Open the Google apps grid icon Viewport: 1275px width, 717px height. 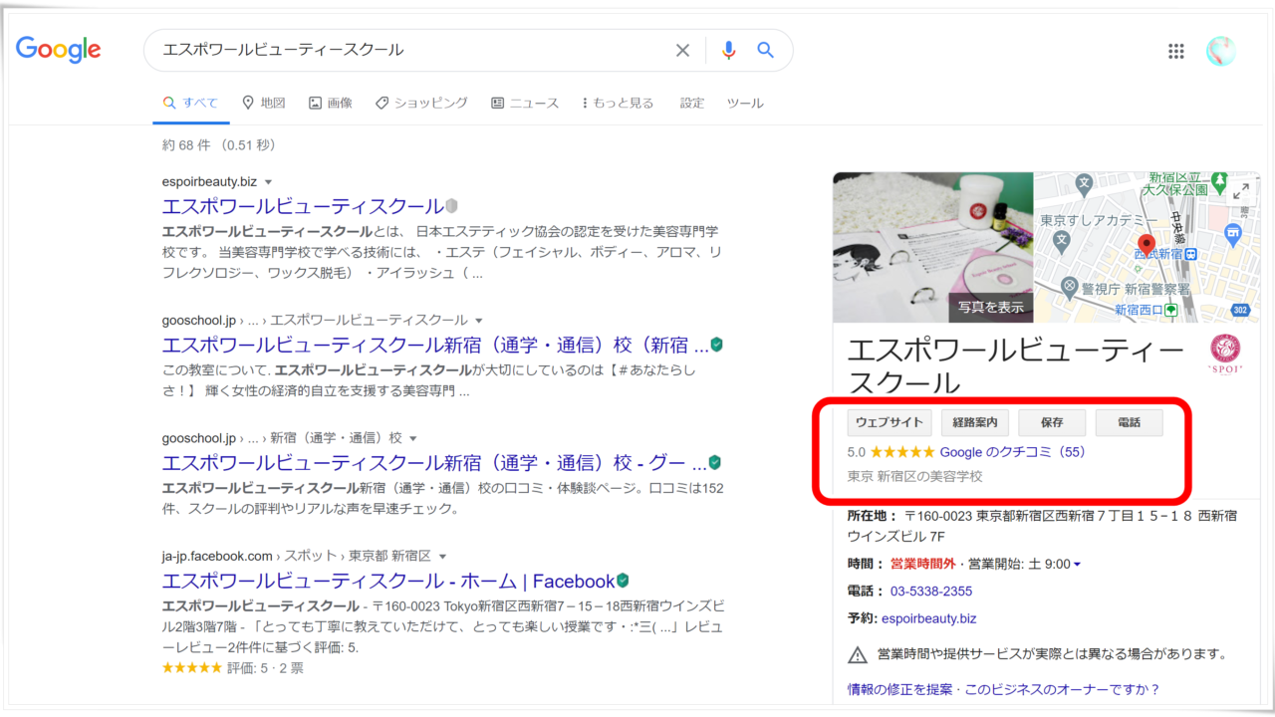[x=1175, y=51]
